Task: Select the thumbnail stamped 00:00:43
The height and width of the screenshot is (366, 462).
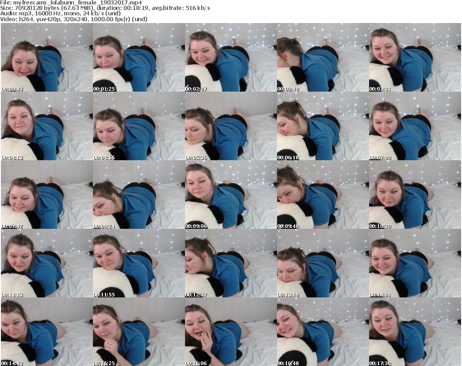Action: click(47, 57)
